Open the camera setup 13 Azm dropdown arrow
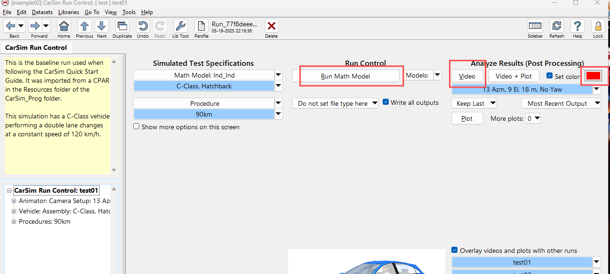 597,89
